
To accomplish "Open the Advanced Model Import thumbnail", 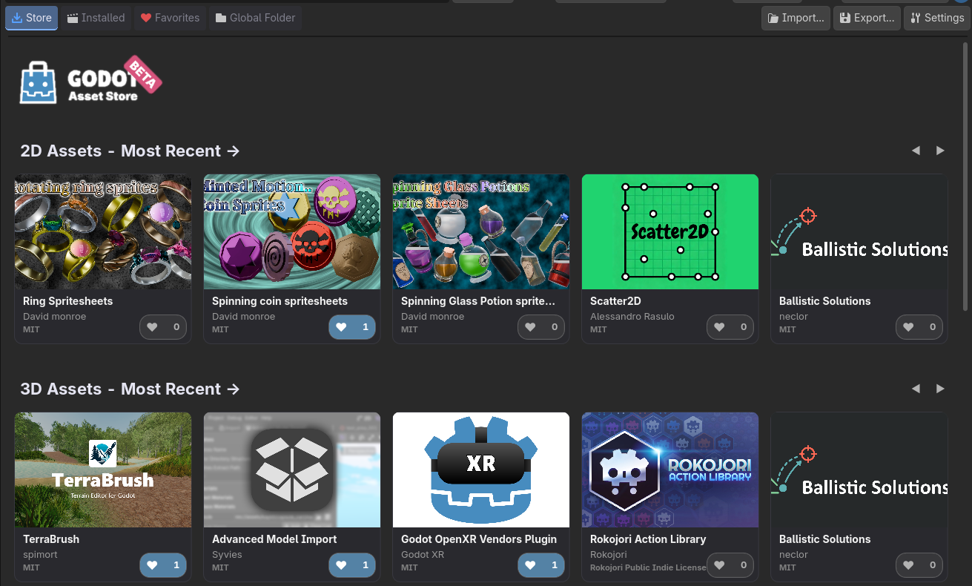I will 292,470.
